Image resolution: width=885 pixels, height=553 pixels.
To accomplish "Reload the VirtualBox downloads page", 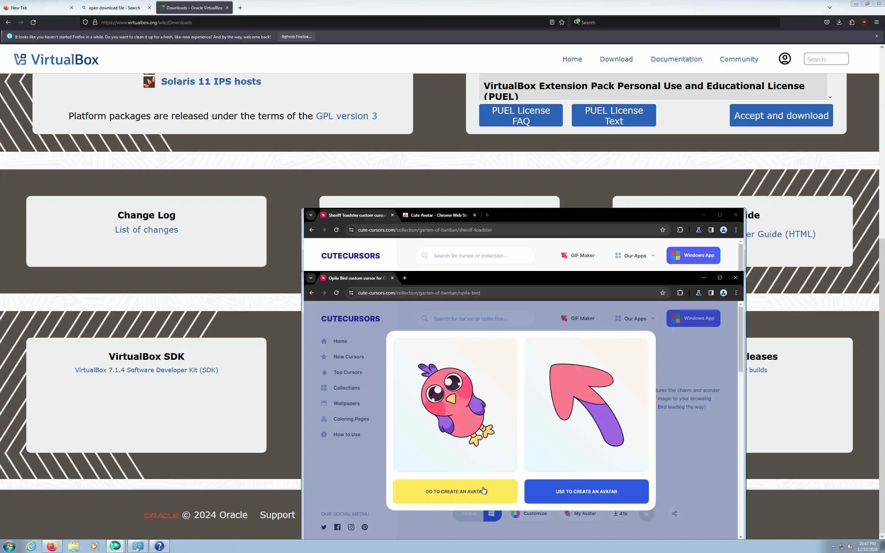I will pyautogui.click(x=33, y=22).
